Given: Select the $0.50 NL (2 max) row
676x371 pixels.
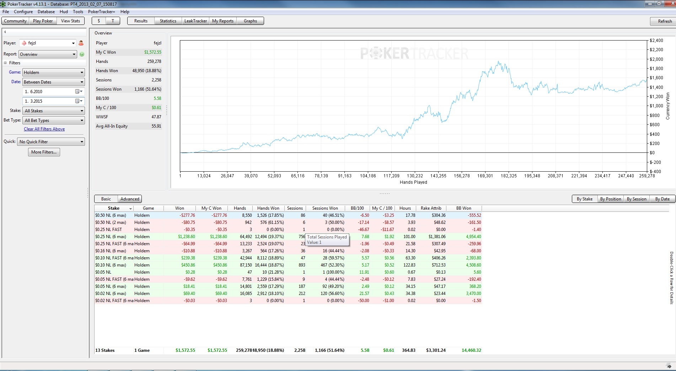Looking at the screenshot, I should coord(288,222).
